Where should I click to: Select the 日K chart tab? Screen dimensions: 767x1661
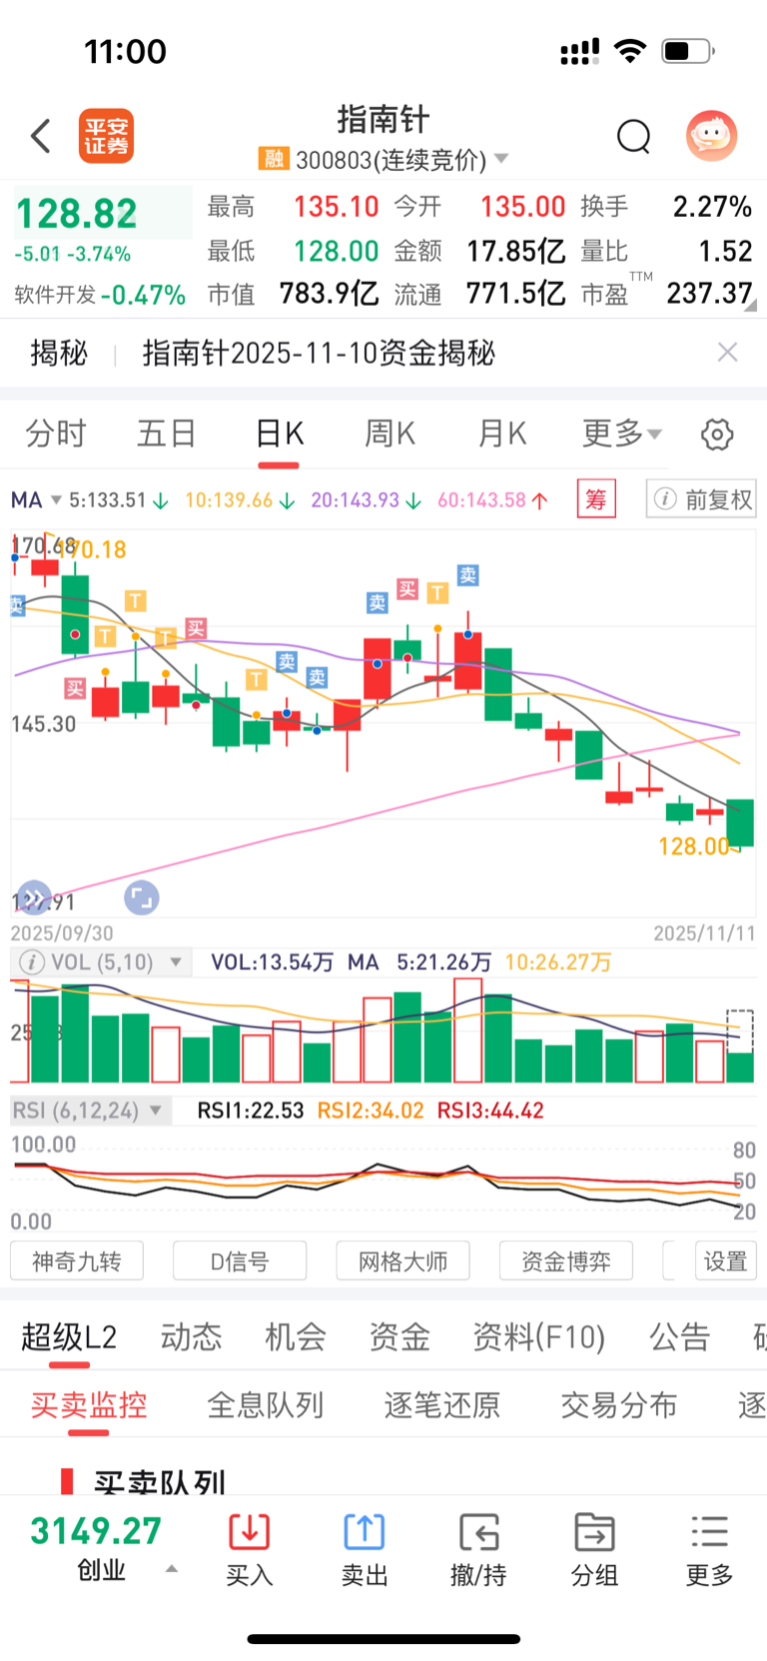279,433
